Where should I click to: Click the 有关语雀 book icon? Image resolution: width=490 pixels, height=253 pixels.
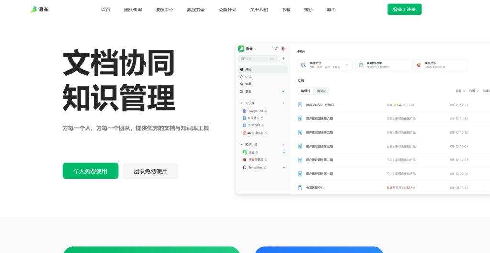[245, 118]
